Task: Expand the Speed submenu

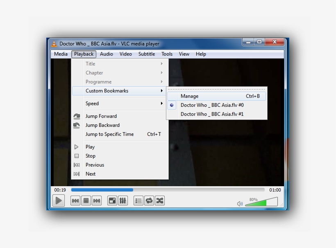Action: pyautogui.click(x=120, y=104)
